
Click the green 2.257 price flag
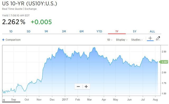tap(163, 62)
